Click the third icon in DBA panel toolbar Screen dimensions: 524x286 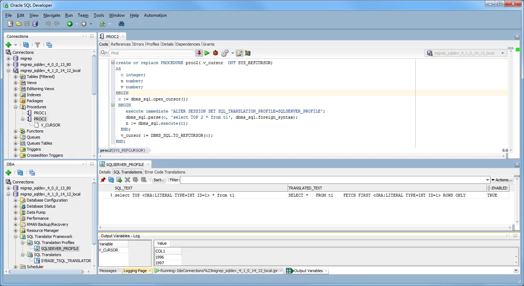pos(32,173)
